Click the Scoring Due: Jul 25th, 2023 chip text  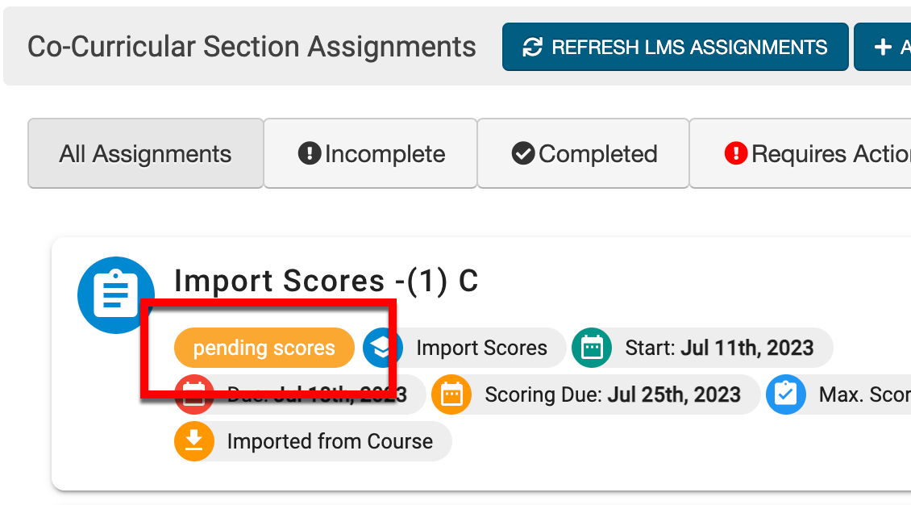[613, 394]
